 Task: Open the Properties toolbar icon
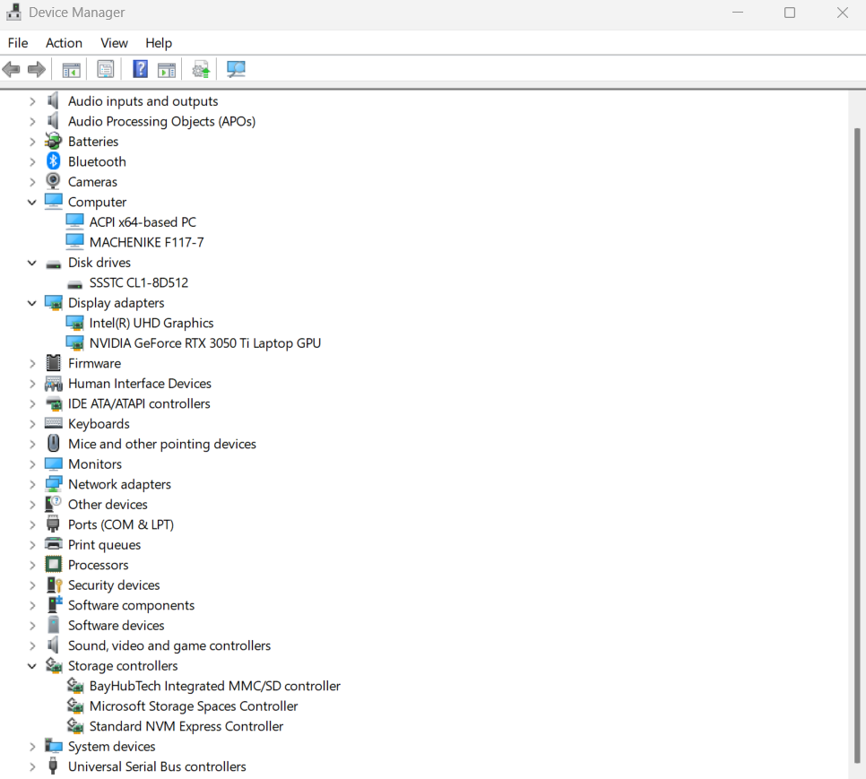point(106,70)
